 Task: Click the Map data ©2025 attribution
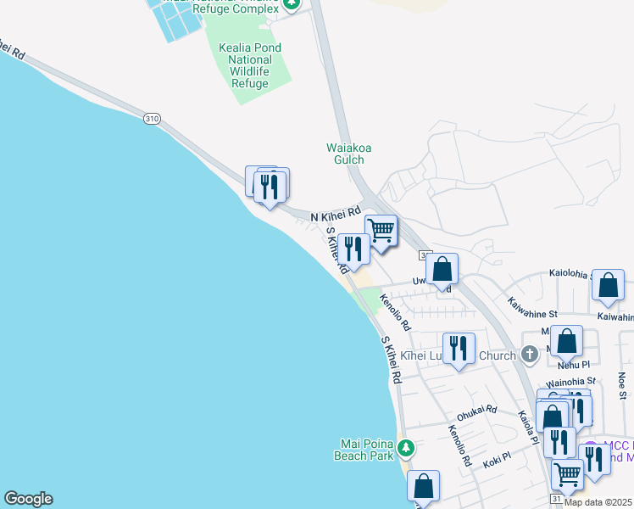point(598,503)
